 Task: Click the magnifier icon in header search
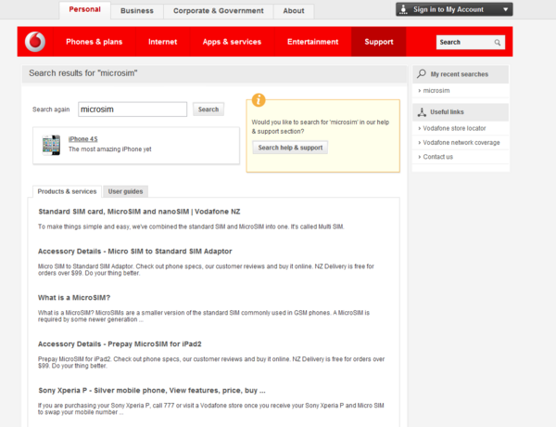coord(498,43)
